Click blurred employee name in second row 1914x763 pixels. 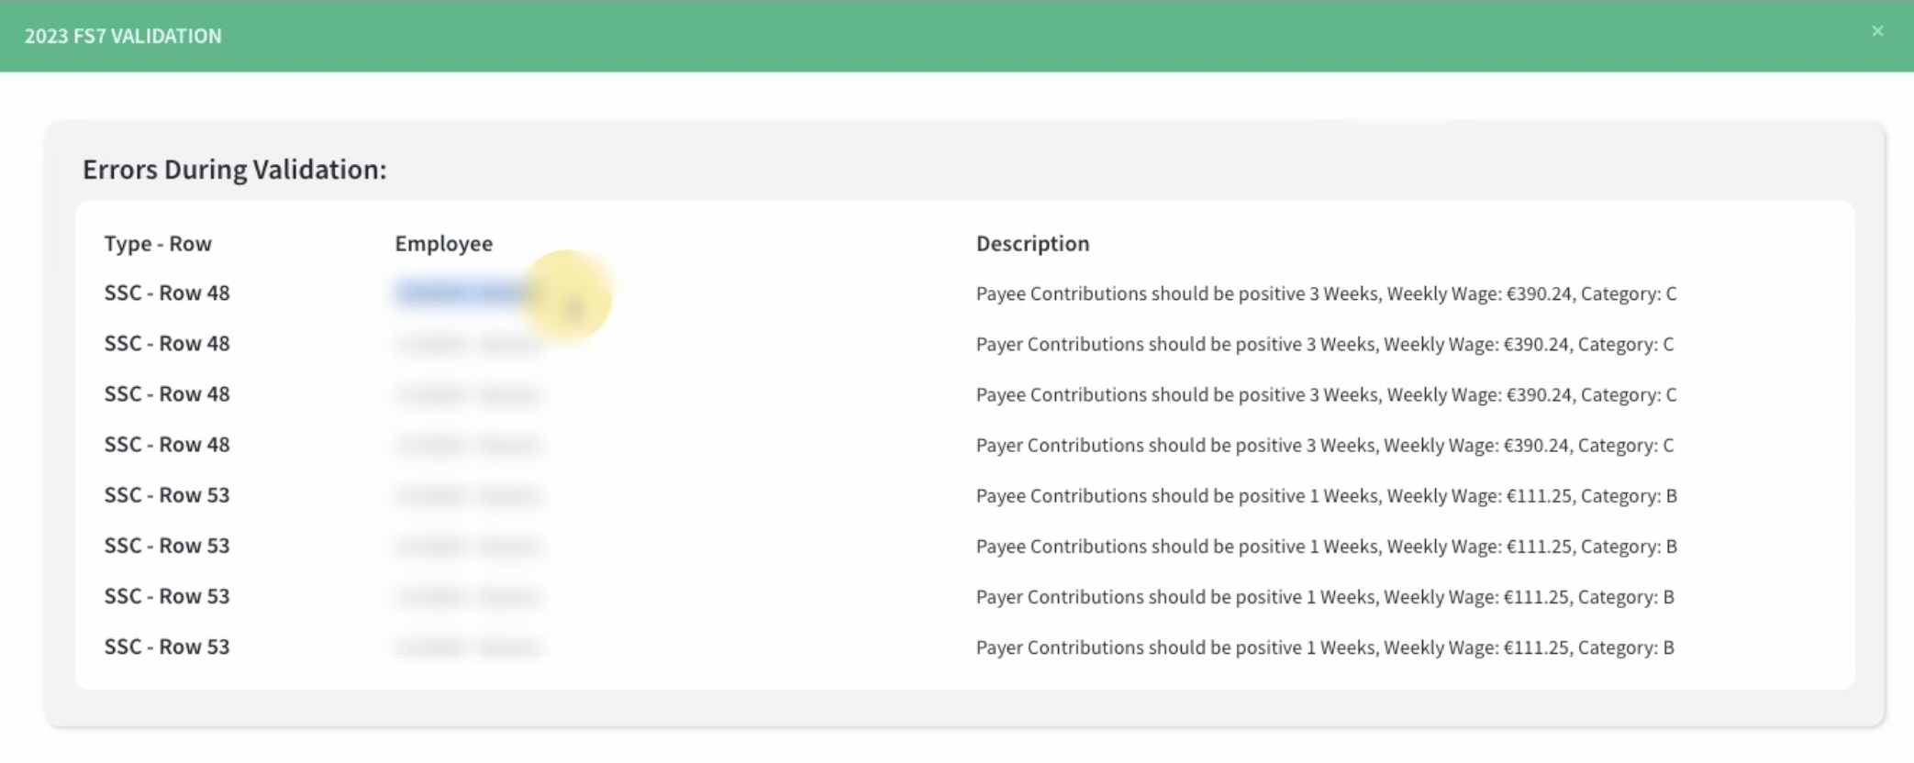pos(468,344)
